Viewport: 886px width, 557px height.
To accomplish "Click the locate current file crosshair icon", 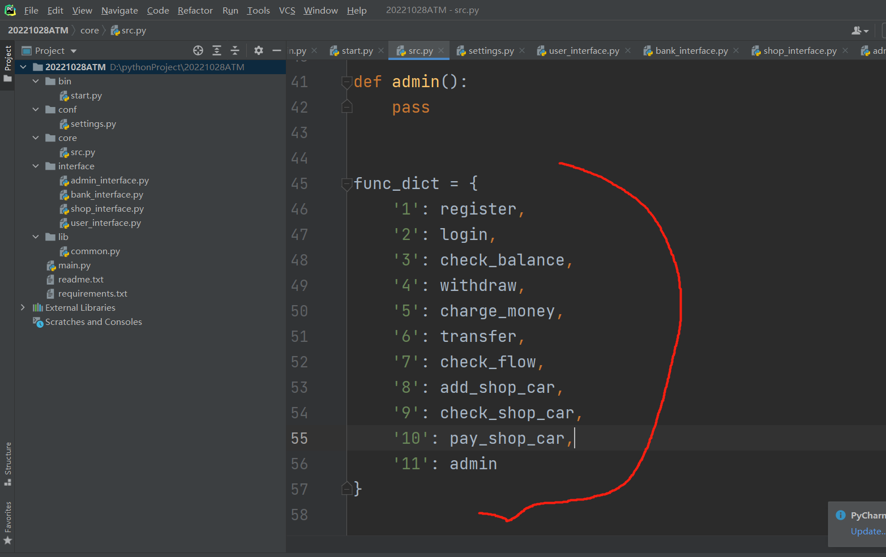I will (198, 50).
